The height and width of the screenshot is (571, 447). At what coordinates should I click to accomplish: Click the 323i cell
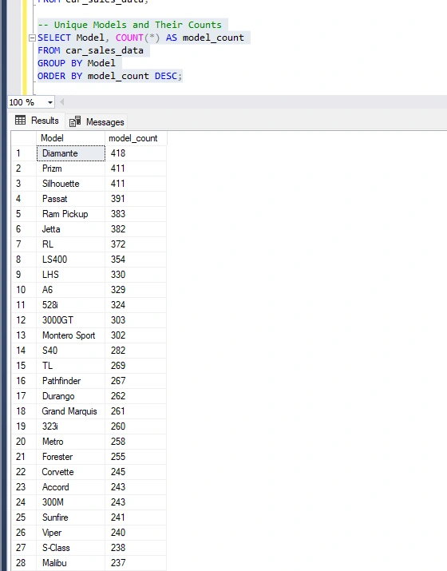click(x=70, y=426)
